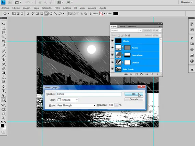
Task: Hide the Lluvia layer
Action: (113, 41)
